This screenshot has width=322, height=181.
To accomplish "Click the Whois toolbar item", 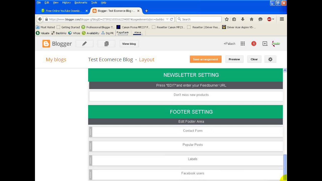I will pyautogui.click(x=74, y=33).
